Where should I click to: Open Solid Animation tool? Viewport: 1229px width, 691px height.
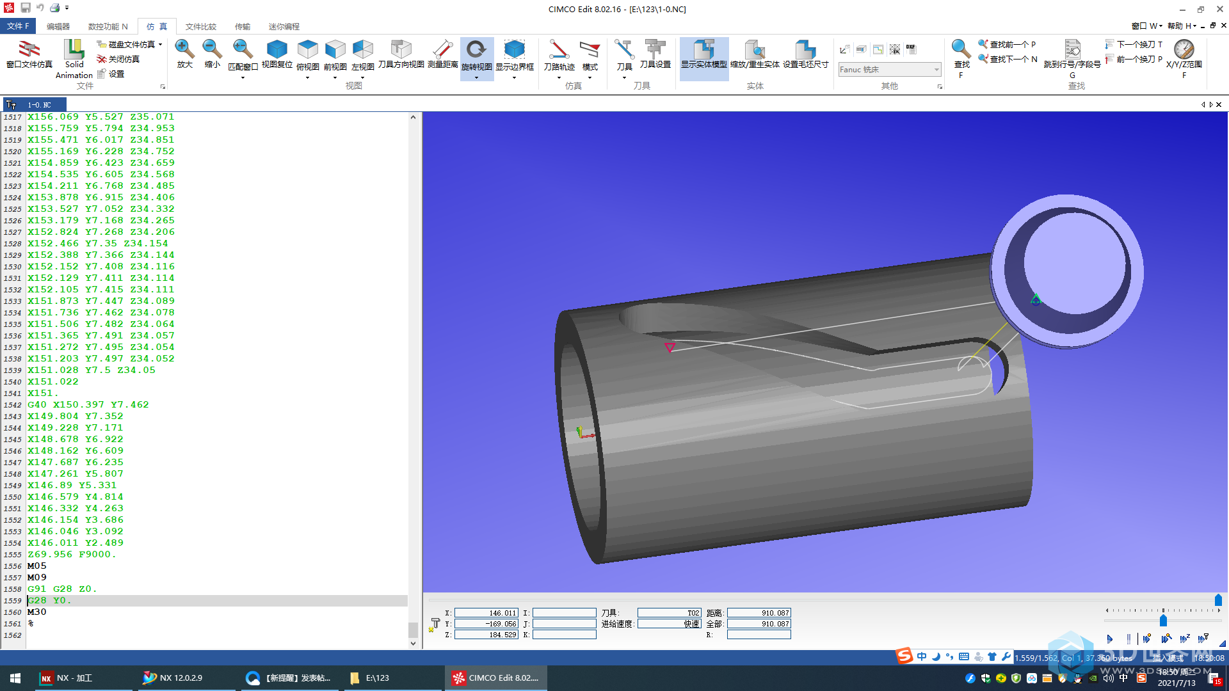pos(74,59)
